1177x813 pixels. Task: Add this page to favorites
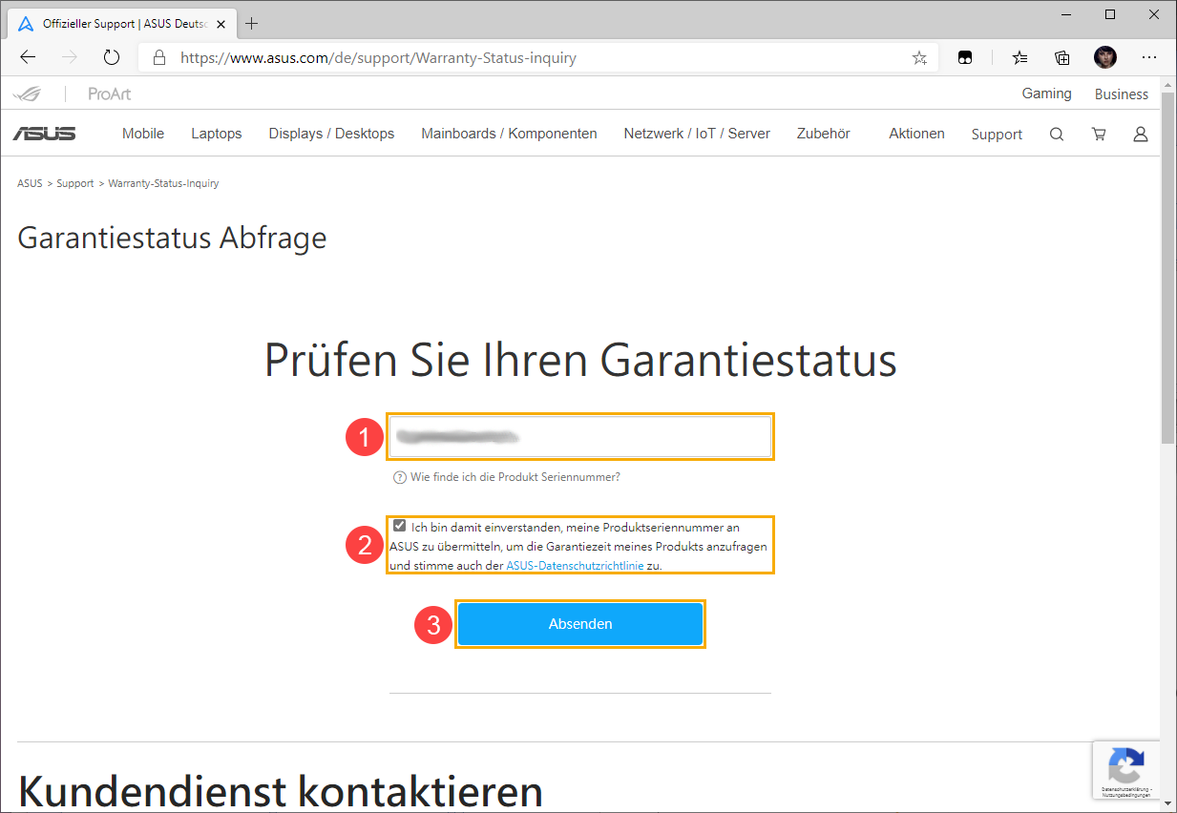(919, 57)
